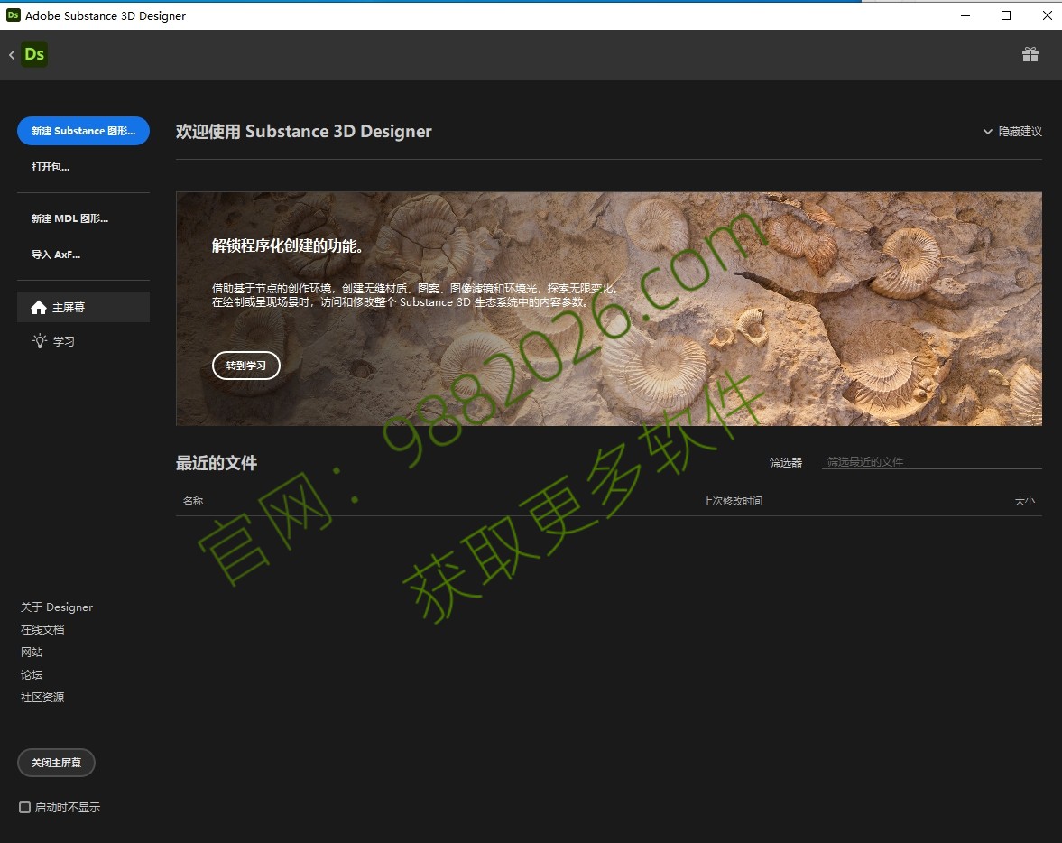Open the 论坛 forum link
1062x843 pixels.
[32, 674]
